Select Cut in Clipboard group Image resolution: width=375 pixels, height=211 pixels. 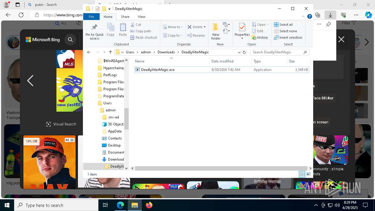(x=136, y=25)
